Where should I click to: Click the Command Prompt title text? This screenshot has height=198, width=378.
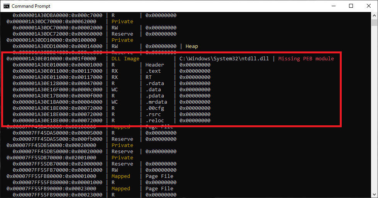[x=31, y=6]
